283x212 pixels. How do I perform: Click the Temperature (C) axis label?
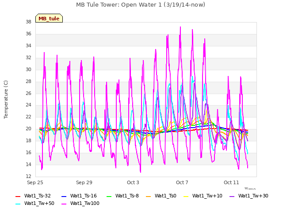(x=6, y=99)
